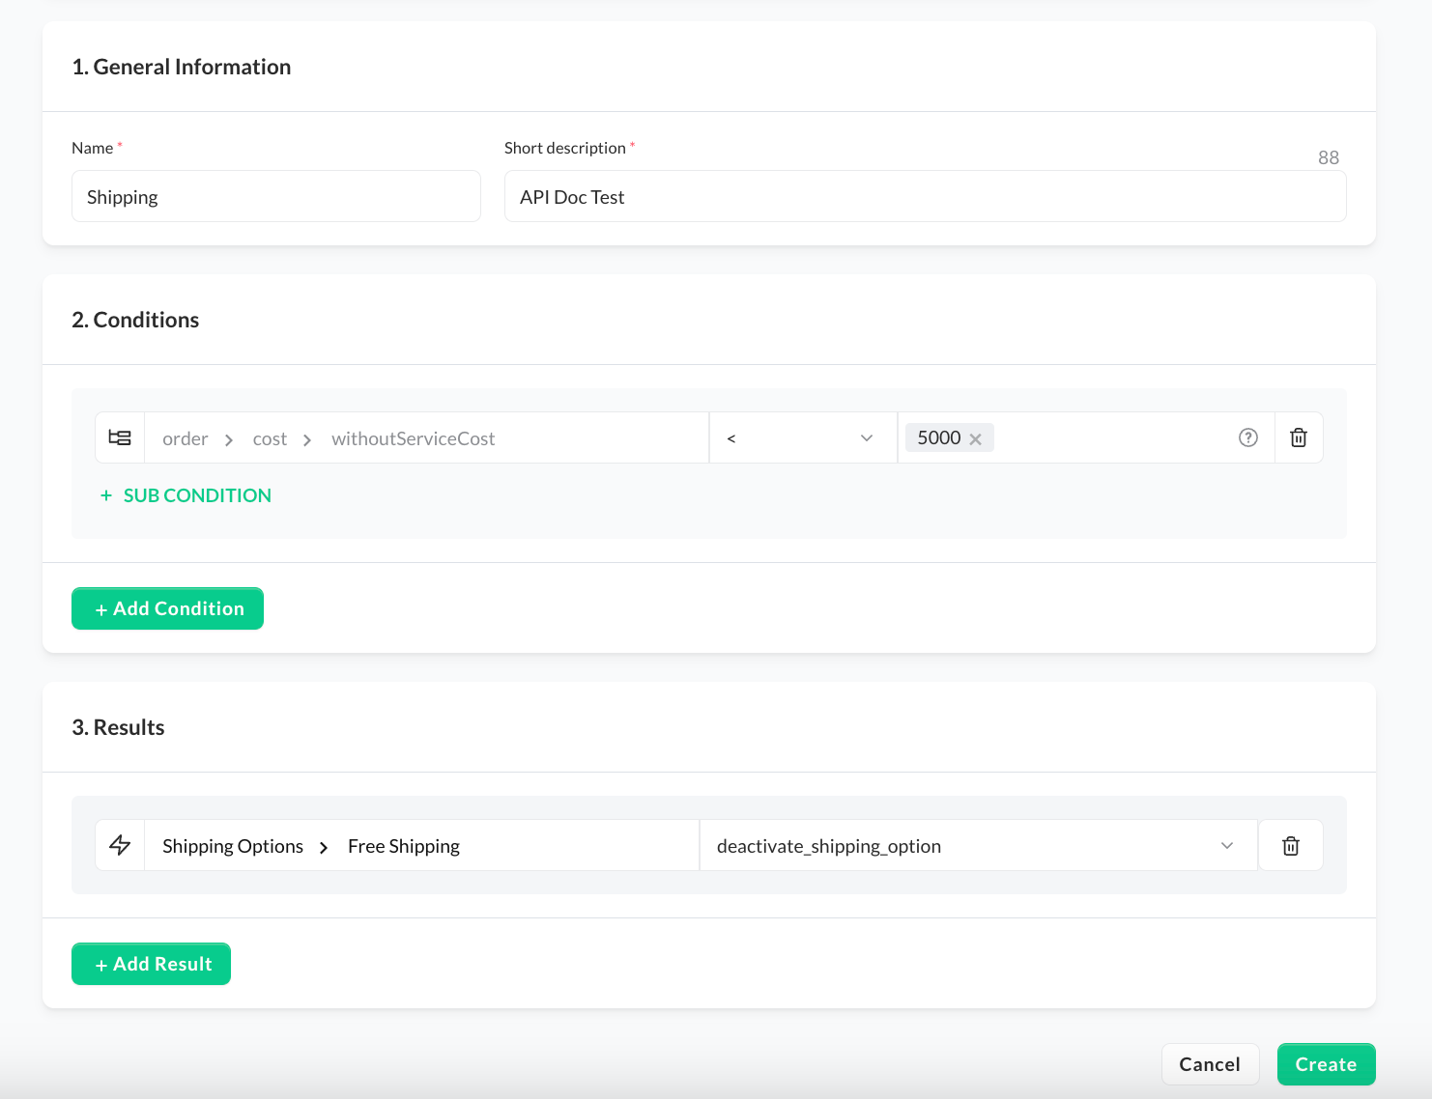
Task: Focus the Name input containing Shipping
Action: 275,197
